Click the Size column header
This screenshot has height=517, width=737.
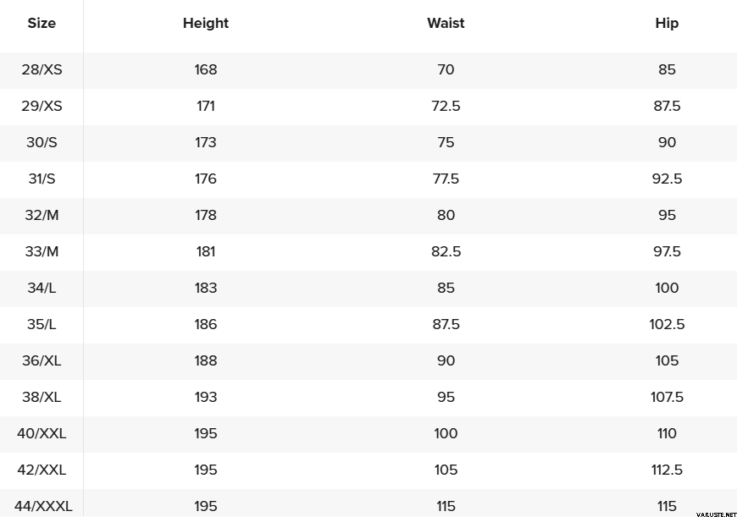click(x=42, y=24)
